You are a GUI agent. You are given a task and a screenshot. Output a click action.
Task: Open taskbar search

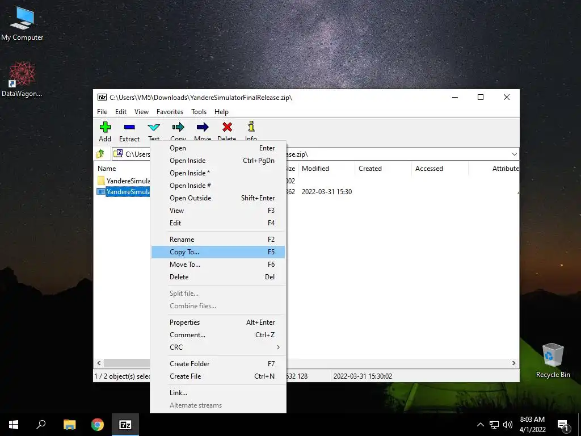point(41,425)
